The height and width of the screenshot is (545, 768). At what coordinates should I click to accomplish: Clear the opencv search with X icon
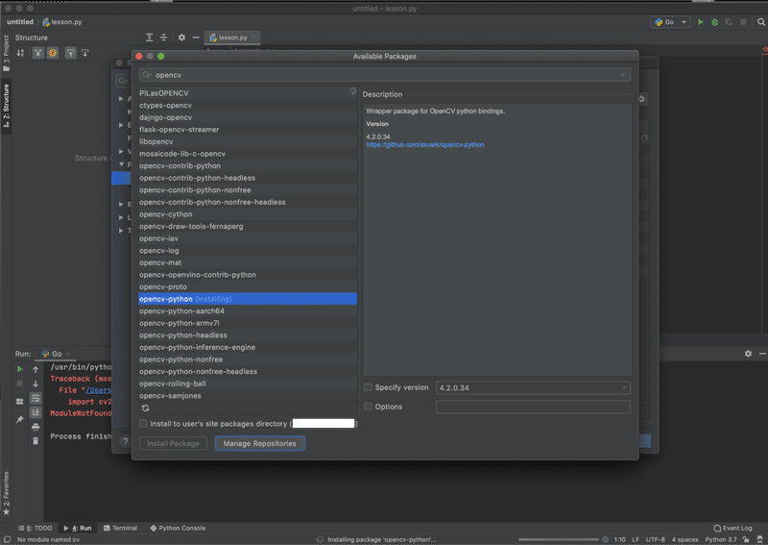point(623,75)
